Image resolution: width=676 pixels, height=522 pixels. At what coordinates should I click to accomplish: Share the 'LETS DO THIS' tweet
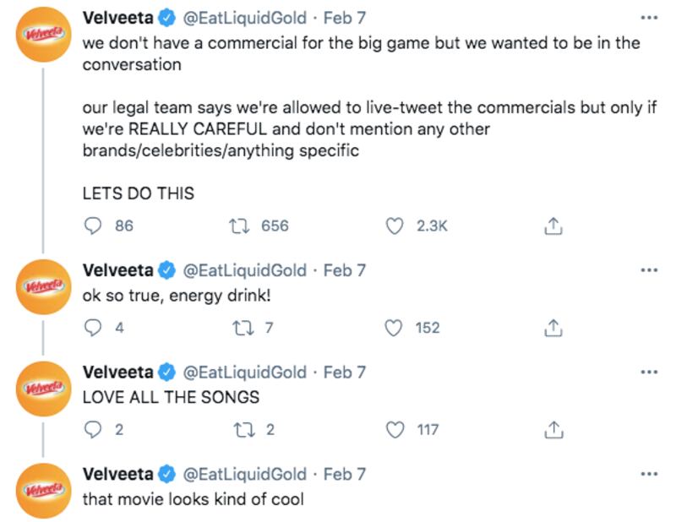(553, 226)
